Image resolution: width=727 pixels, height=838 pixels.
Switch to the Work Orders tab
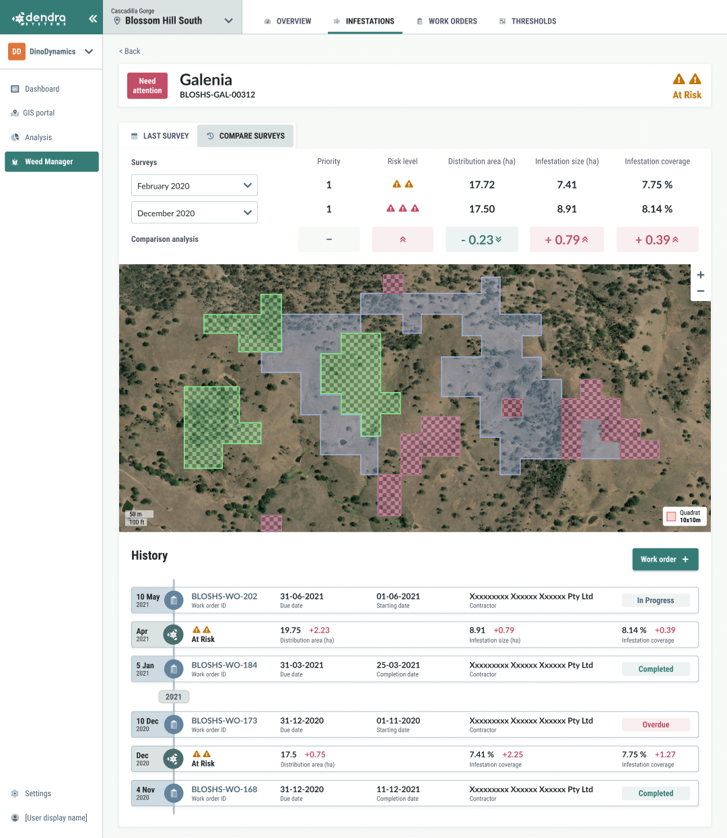(x=446, y=22)
